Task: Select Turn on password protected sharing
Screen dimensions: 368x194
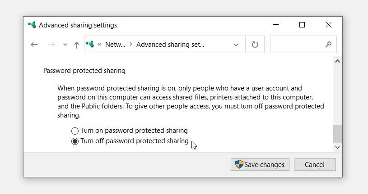Action: [75, 131]
